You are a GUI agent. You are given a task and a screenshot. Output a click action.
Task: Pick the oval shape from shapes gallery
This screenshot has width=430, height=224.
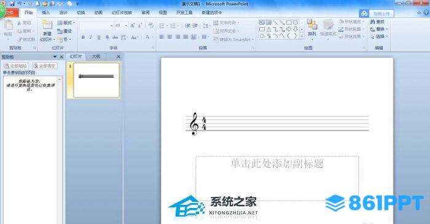(295, 23)
